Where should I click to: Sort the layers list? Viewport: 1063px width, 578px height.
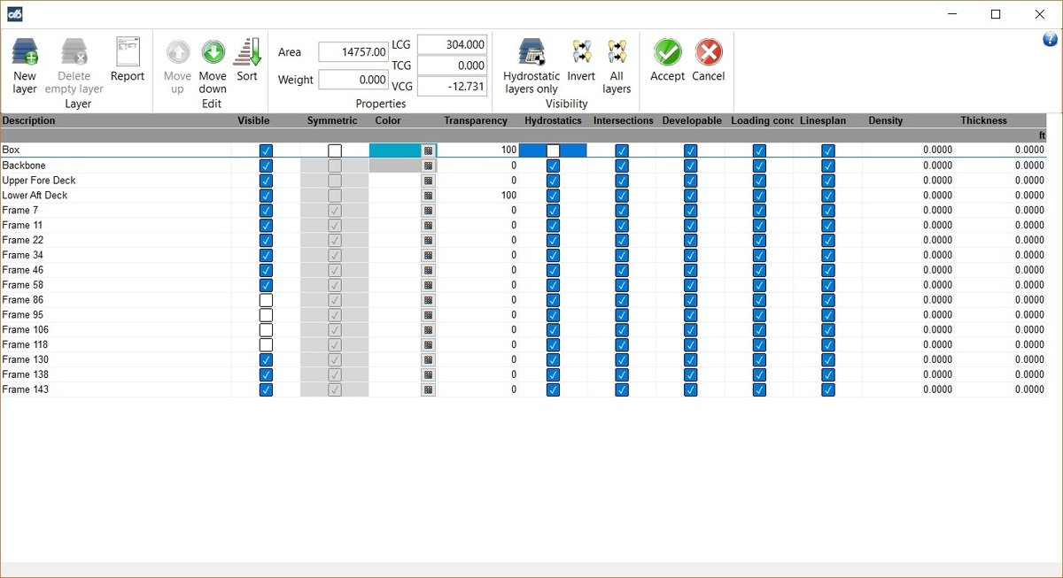[x=247, y=53]
